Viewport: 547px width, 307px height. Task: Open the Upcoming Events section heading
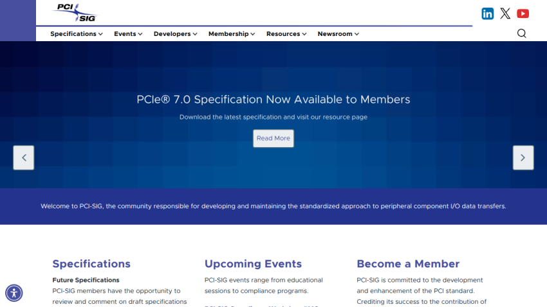[253, 264]
